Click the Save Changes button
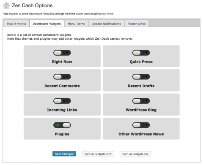The image size is (203, 165). pos(64,154)
